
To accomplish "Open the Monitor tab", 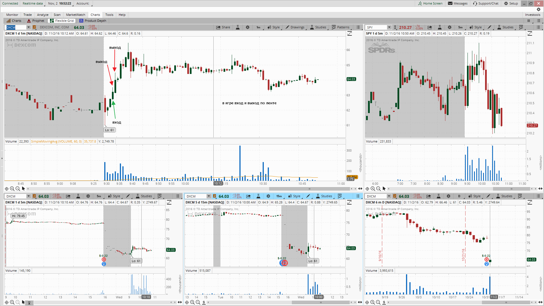I will [x=12, y=15].
